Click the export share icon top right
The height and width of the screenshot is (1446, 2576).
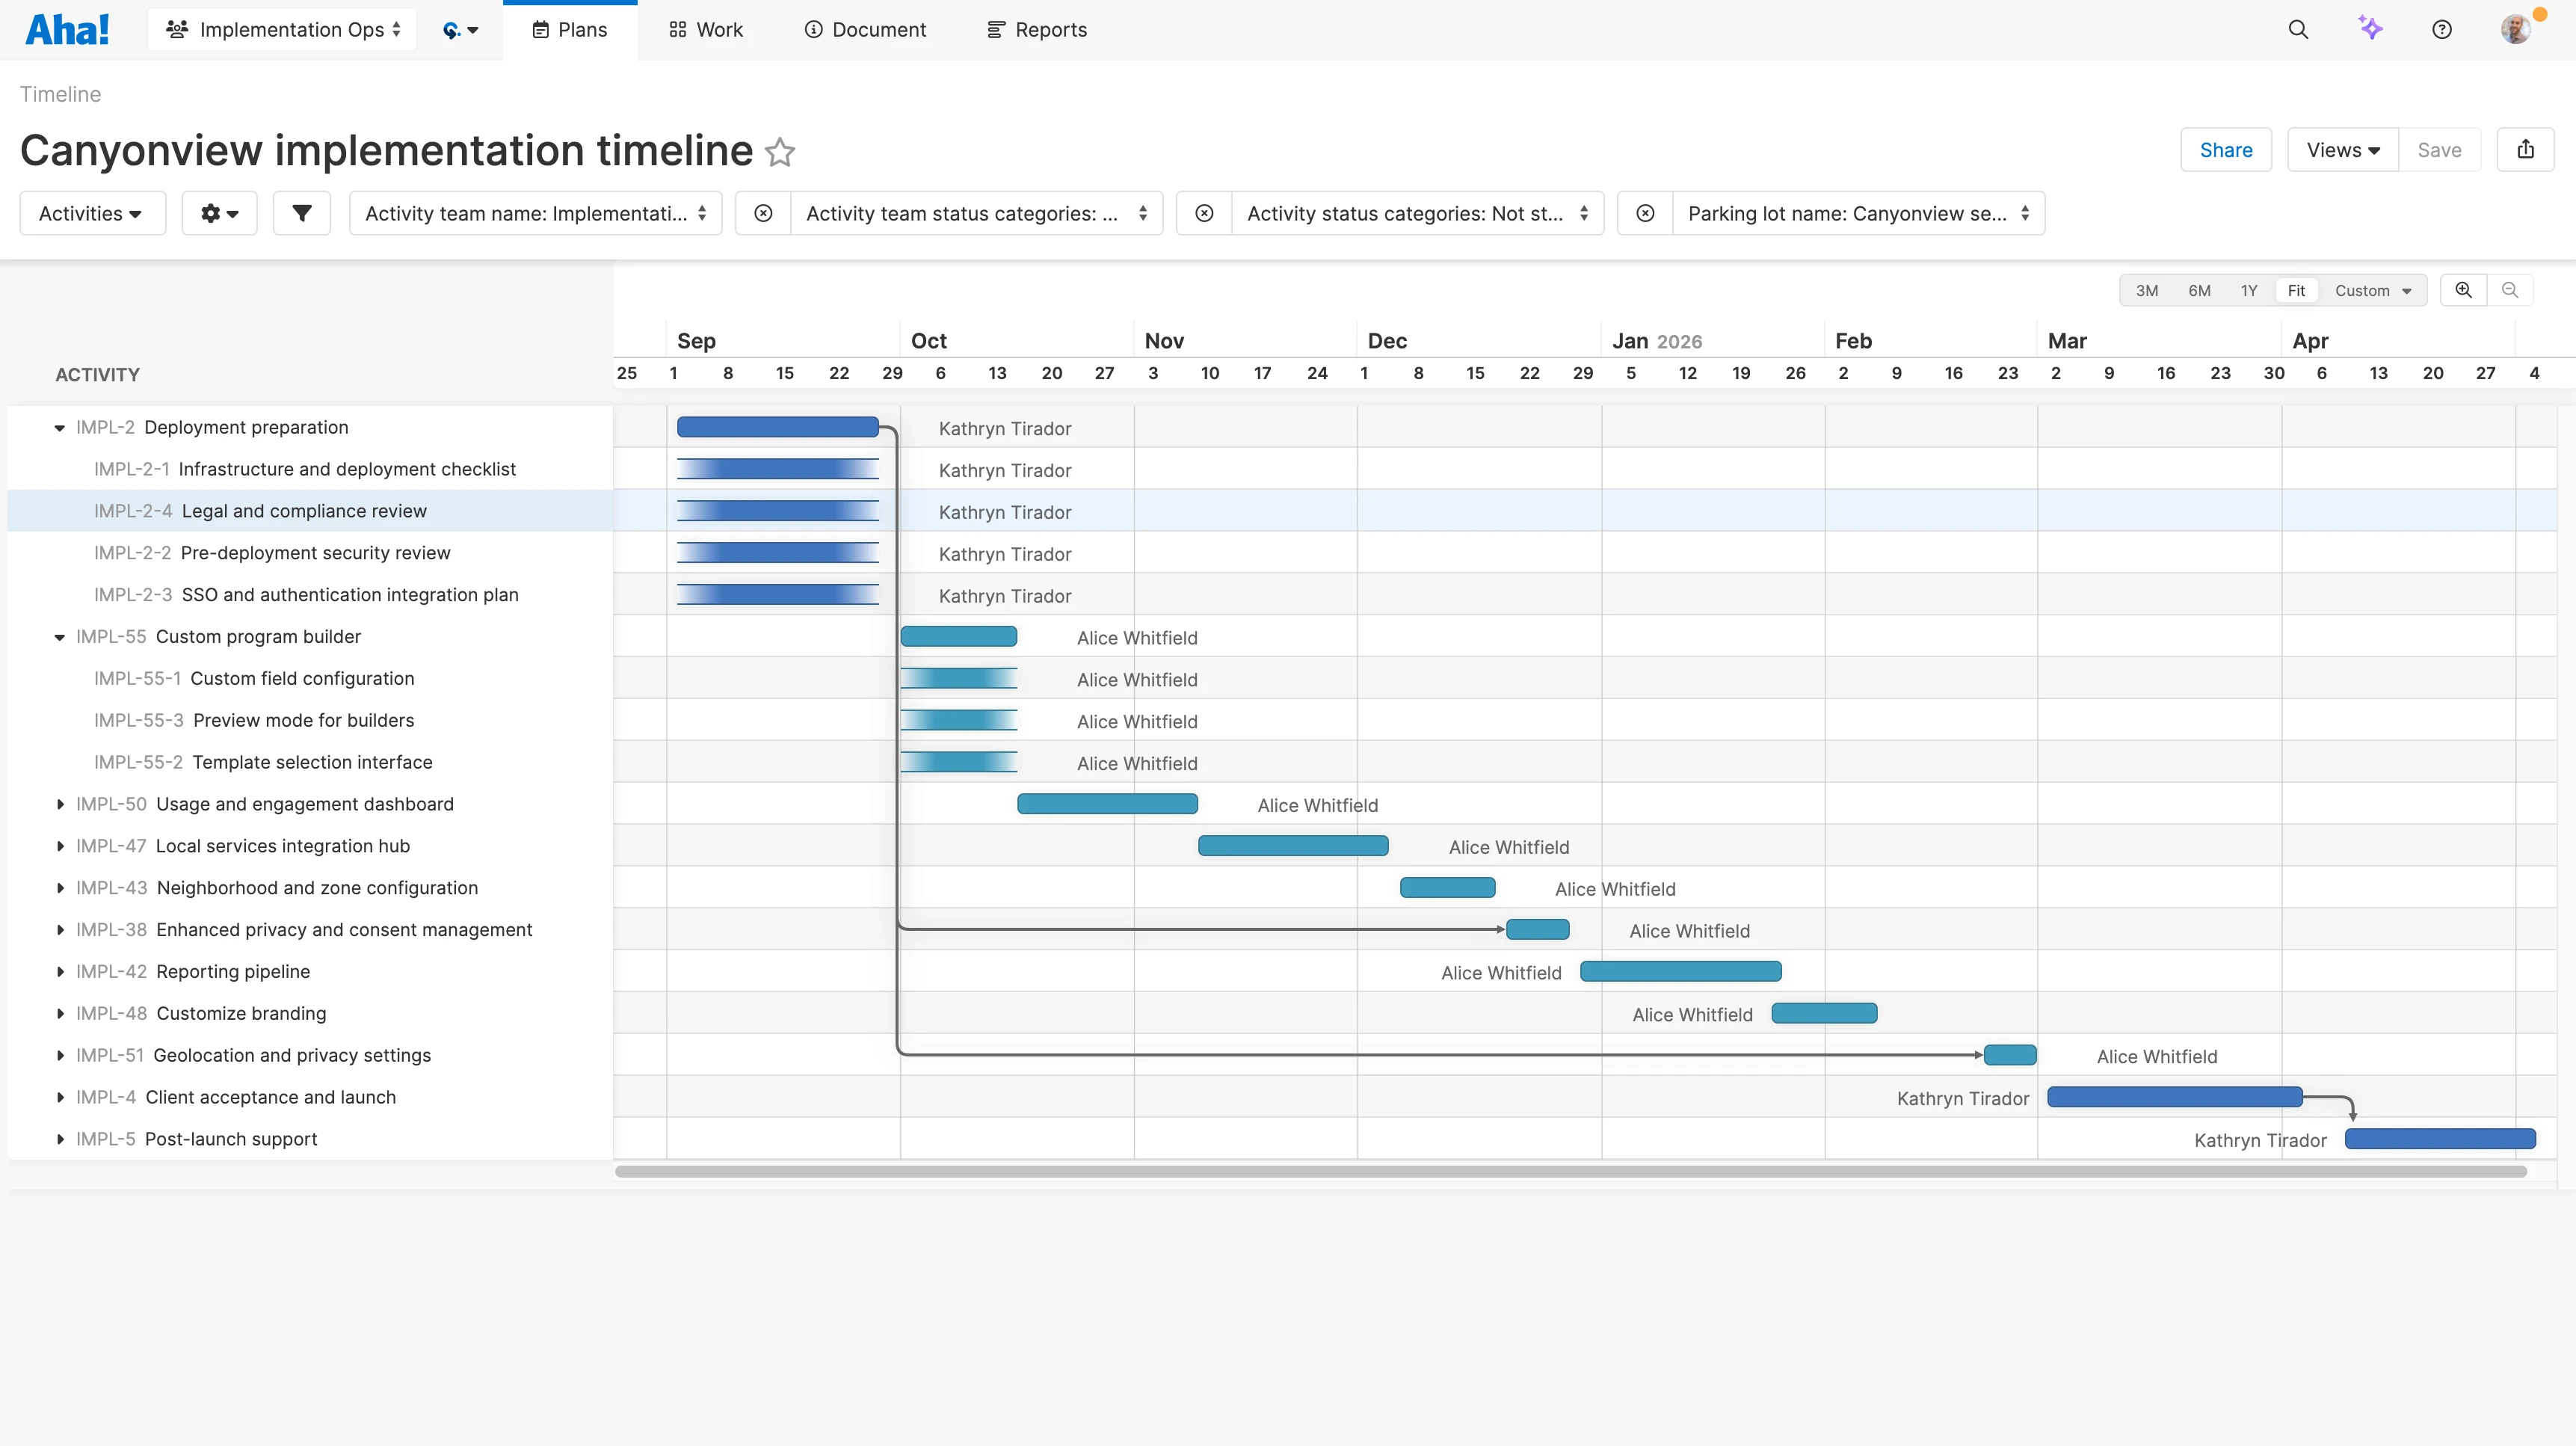(2527, 149)
